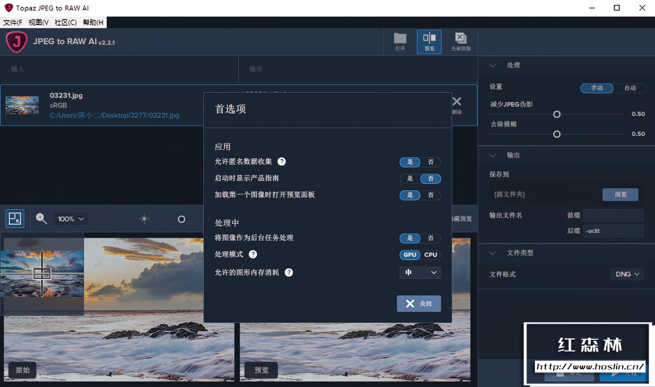Click the JPEG to RAW AI logo

click(x=16, y=42)
